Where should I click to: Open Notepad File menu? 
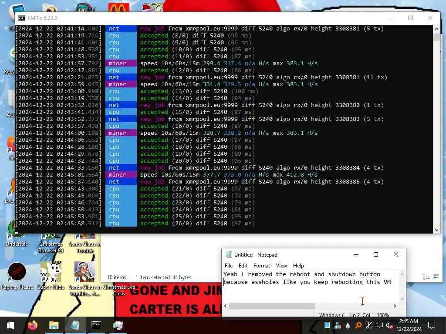tap(228, 266)
